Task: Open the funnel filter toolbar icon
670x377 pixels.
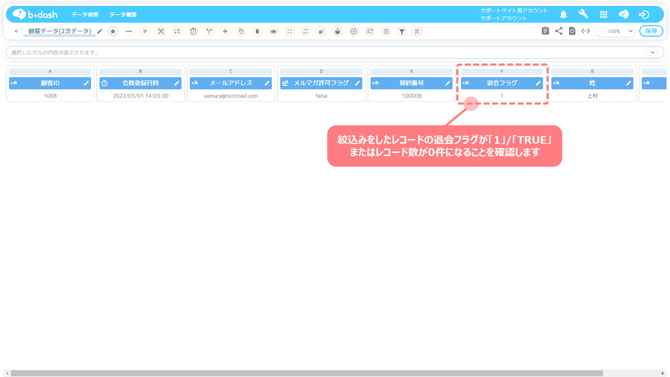Action: [x=402, y=31]
